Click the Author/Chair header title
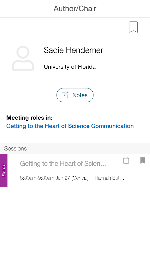The height and width of the screenshot is (266, 150). point(75,9)
